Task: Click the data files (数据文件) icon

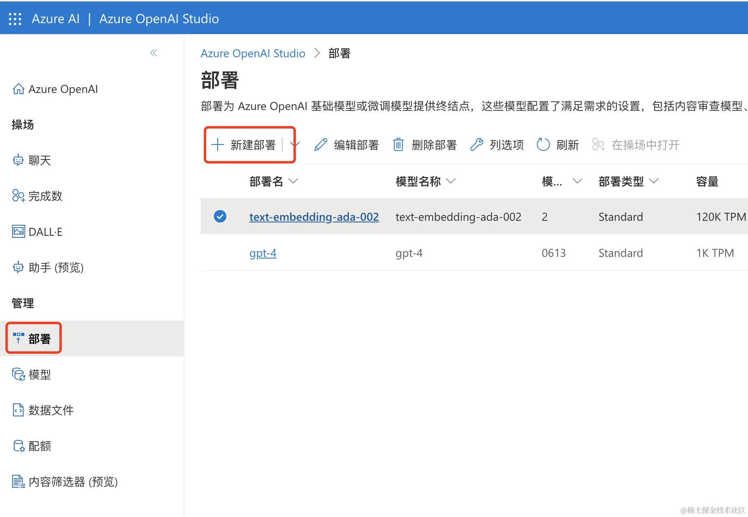Action: [x=18, y=410]
